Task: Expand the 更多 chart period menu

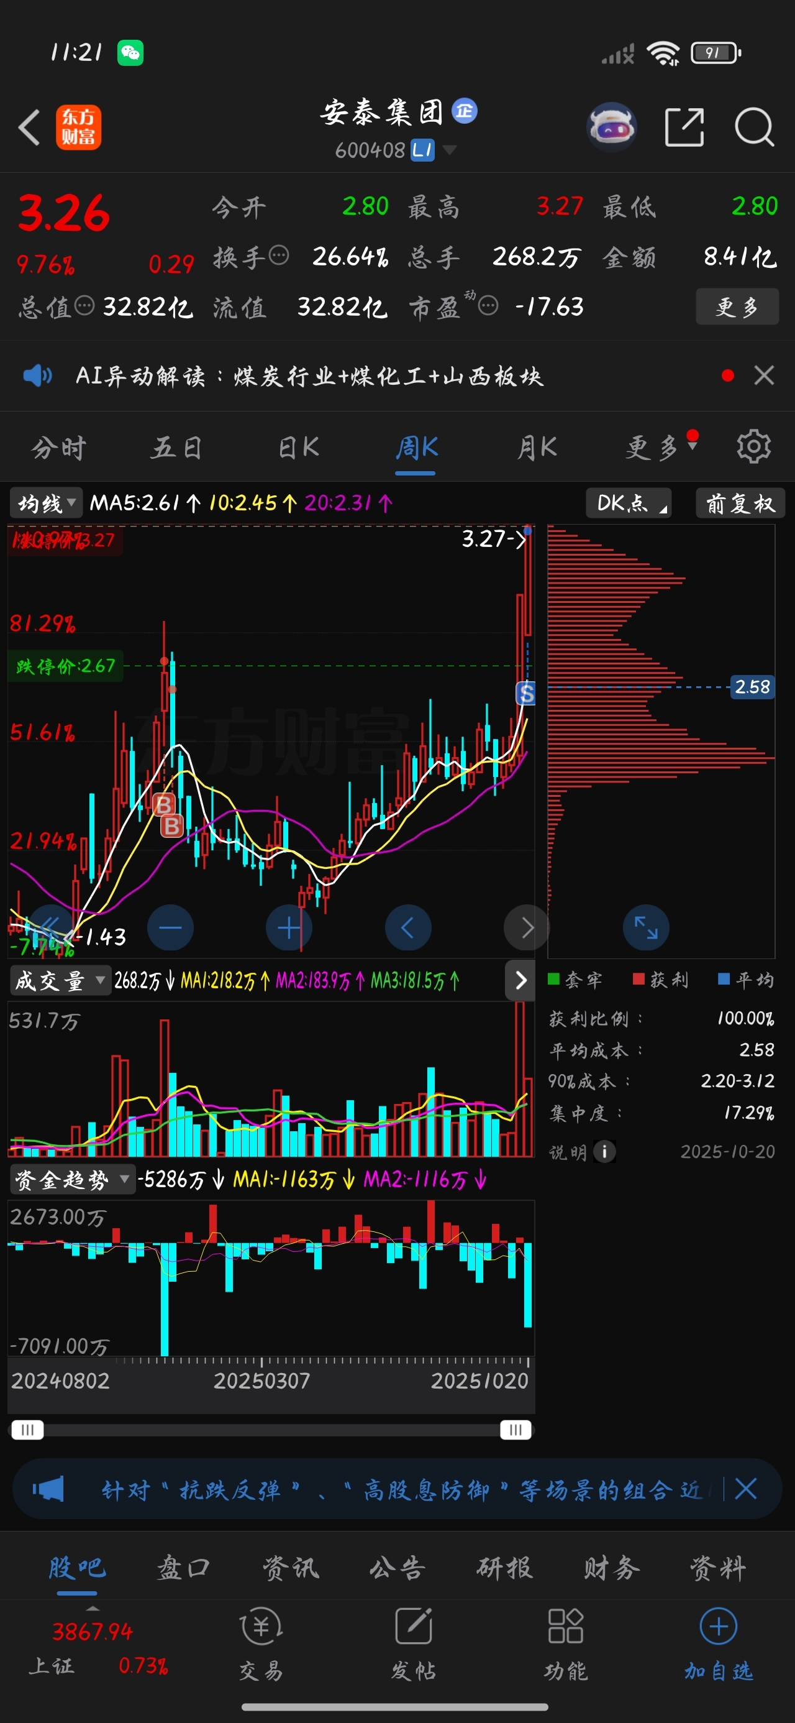Action: coord(662,447)
